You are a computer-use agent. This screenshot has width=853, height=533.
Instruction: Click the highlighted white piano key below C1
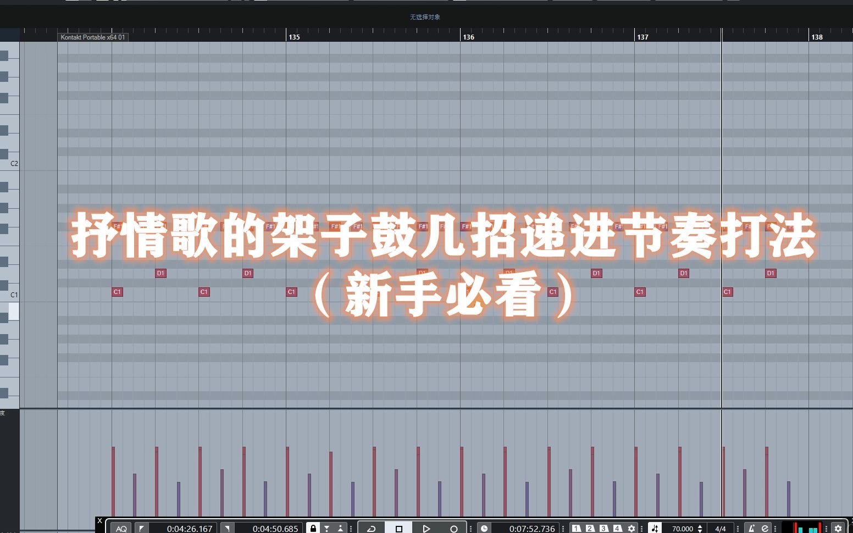[13, 312]
